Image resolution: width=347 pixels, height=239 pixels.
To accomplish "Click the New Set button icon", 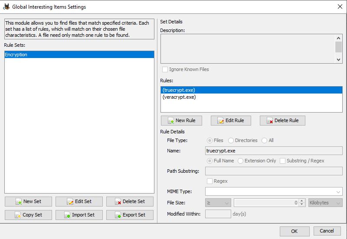I will [19, 202].
